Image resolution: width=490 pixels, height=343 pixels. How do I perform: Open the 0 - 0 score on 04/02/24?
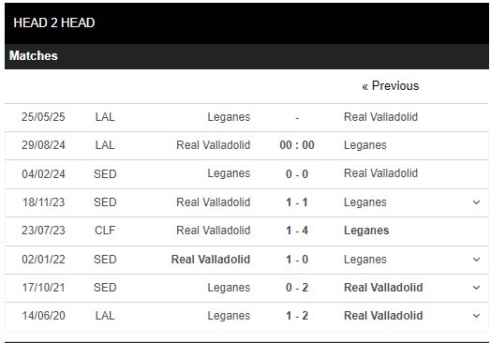click(x=297, y=174)
